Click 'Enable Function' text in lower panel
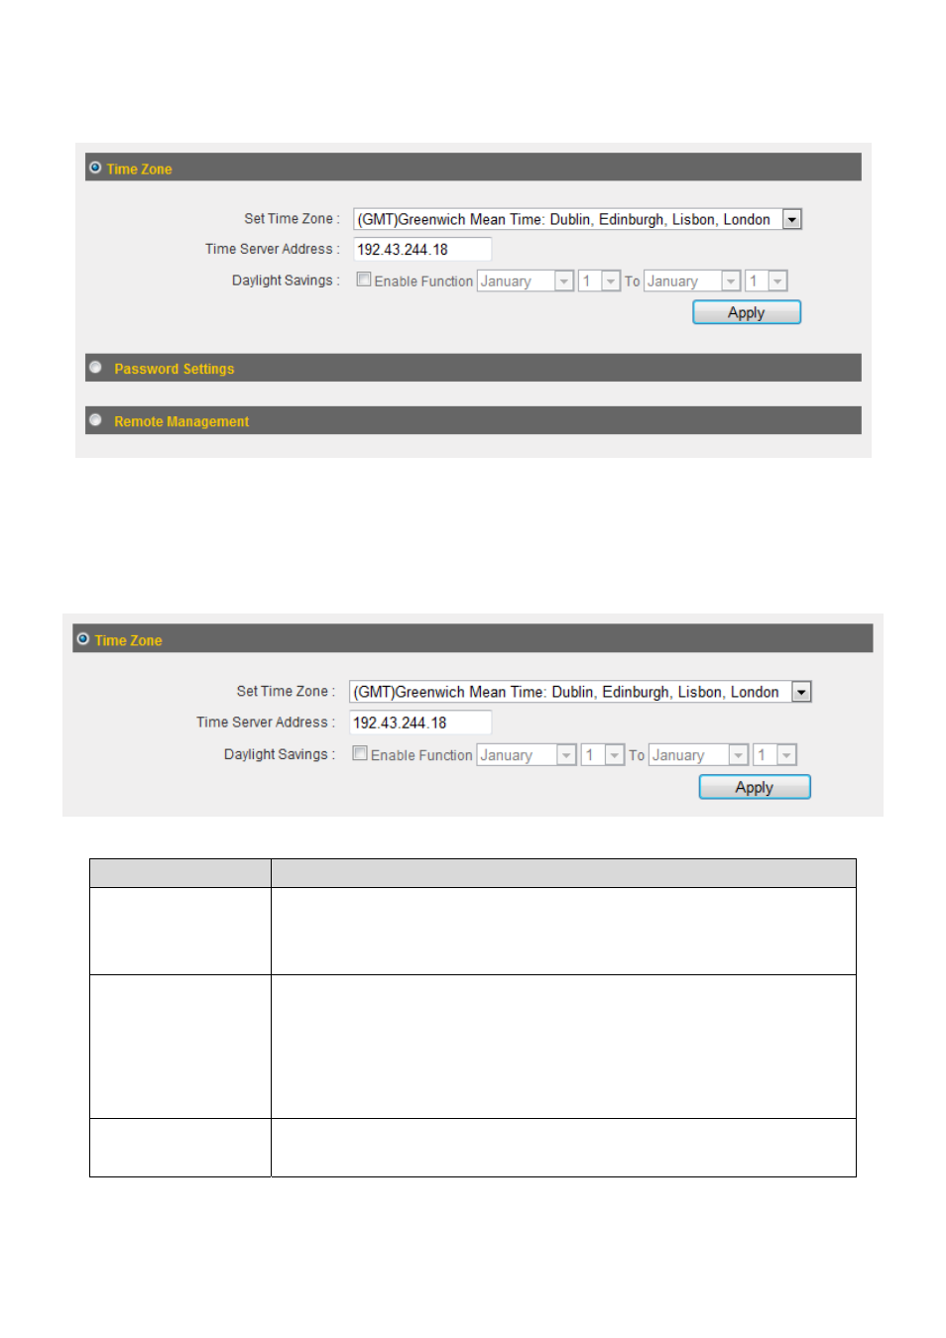 tap(421, 755)
